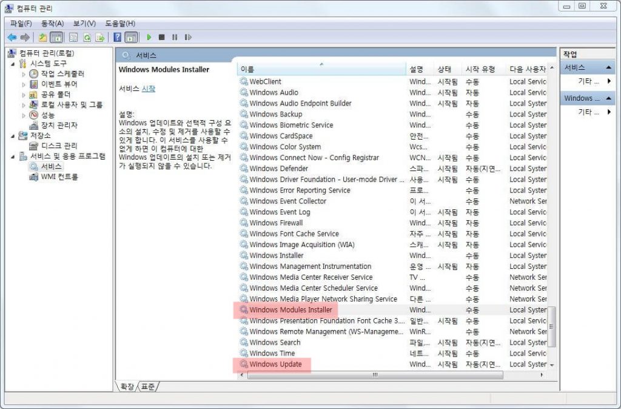Click the Refresh toolbar icon
621x409 pixels.
pos(87,37)
